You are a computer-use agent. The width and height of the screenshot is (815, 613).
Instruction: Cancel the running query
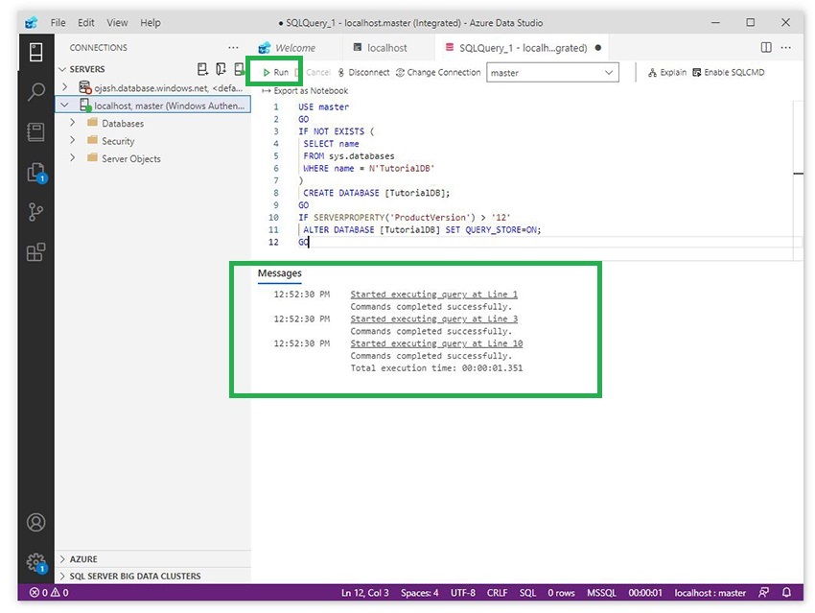tap(314, 72)
